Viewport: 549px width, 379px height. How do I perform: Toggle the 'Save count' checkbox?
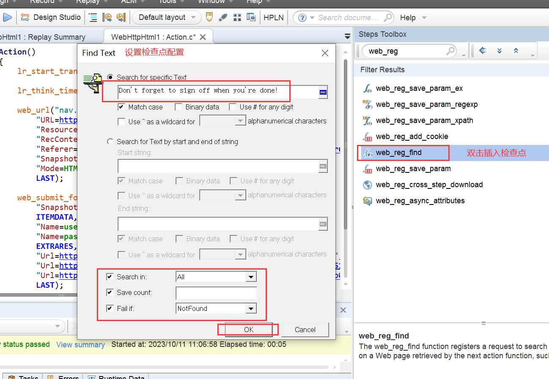(x=110, y=292)
